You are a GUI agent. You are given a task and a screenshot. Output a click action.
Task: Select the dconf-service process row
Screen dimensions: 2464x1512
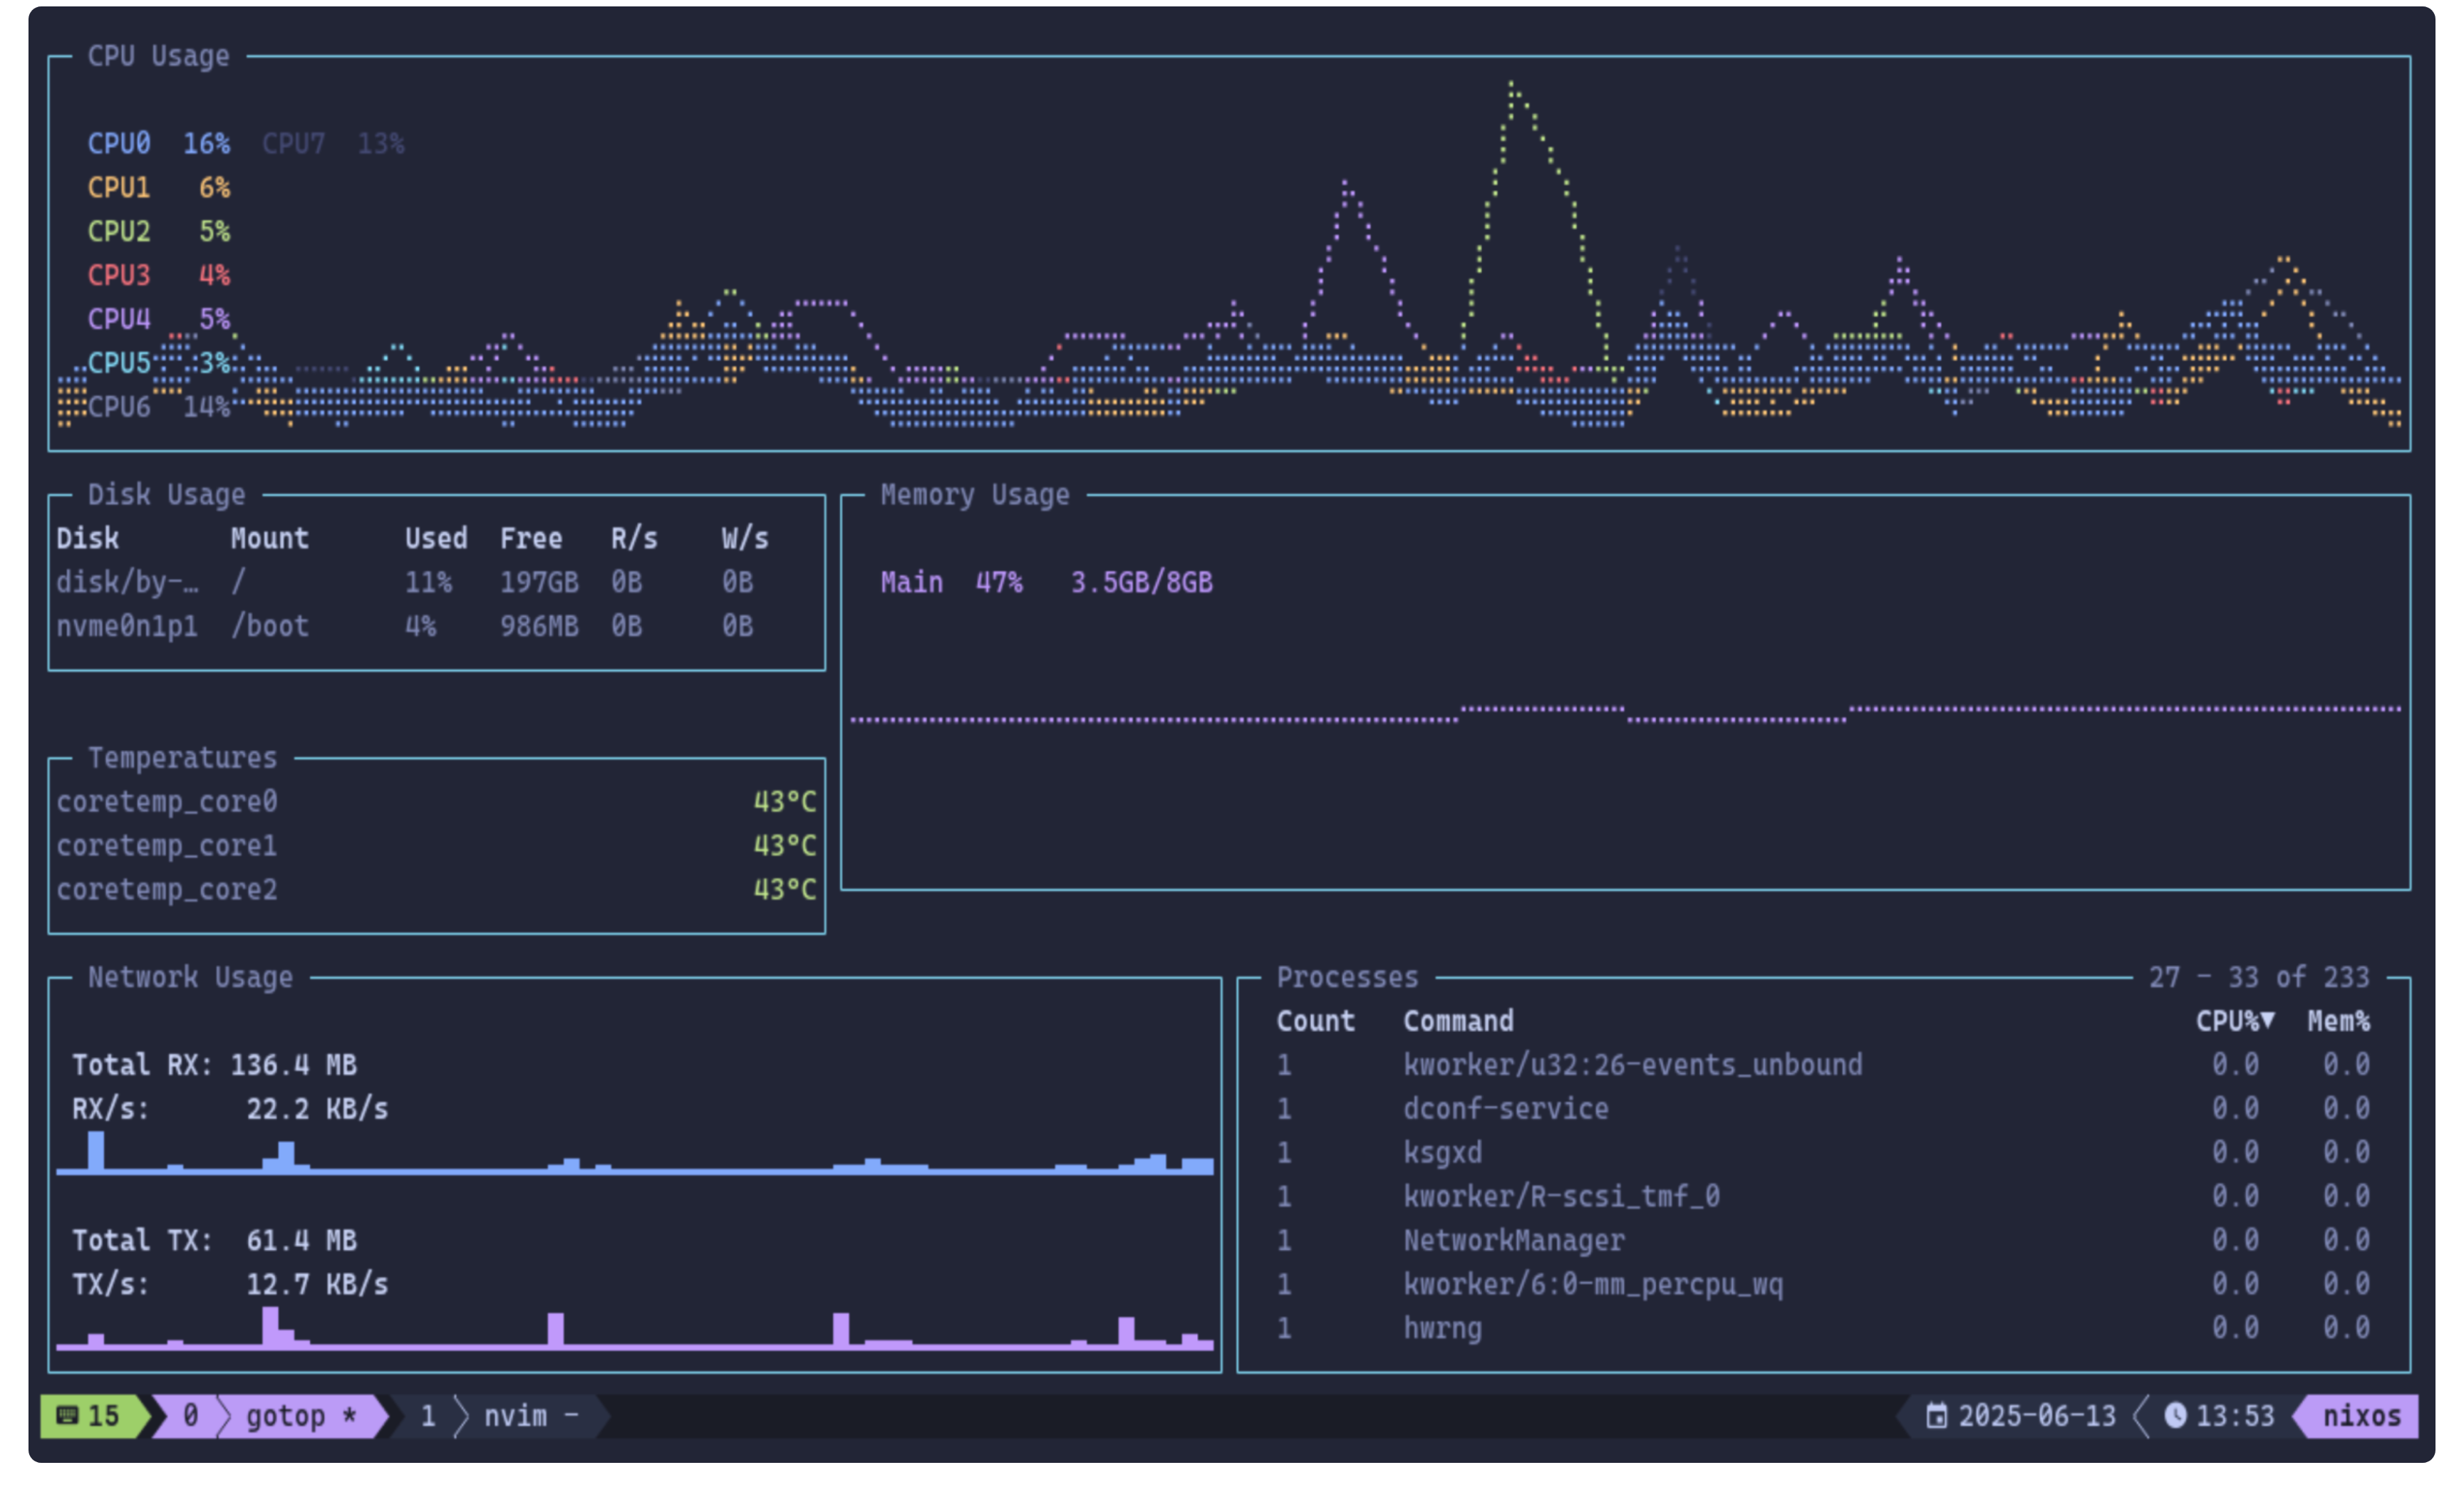tap(1823, 1108)
